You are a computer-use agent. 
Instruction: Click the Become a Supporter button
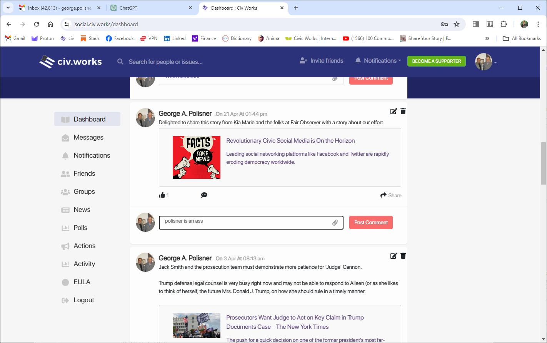[x=436, y=61]
